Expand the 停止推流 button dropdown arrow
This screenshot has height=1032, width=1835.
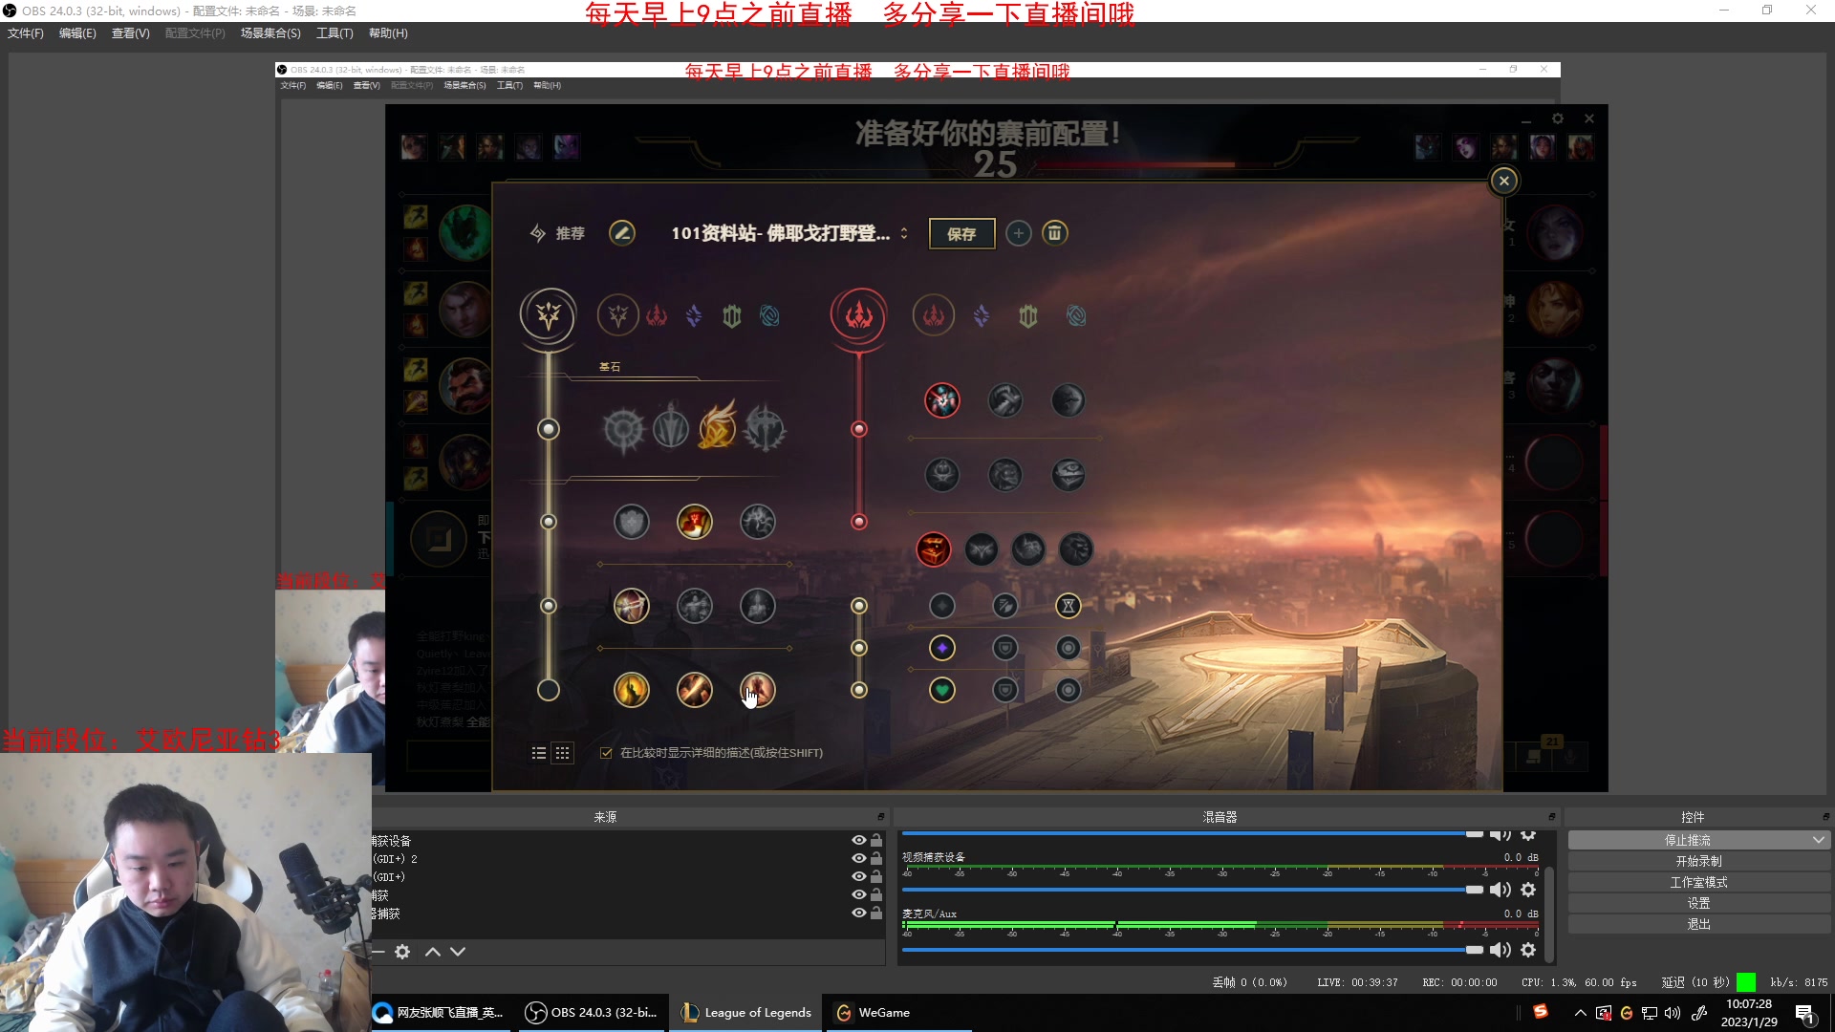point(1818,840)
